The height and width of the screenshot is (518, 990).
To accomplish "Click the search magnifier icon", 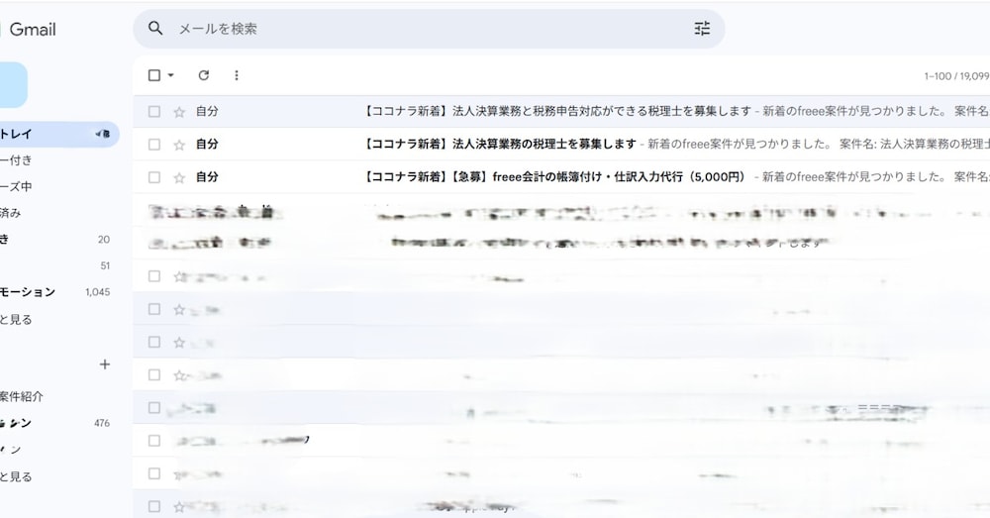I will tap(155, 29).
